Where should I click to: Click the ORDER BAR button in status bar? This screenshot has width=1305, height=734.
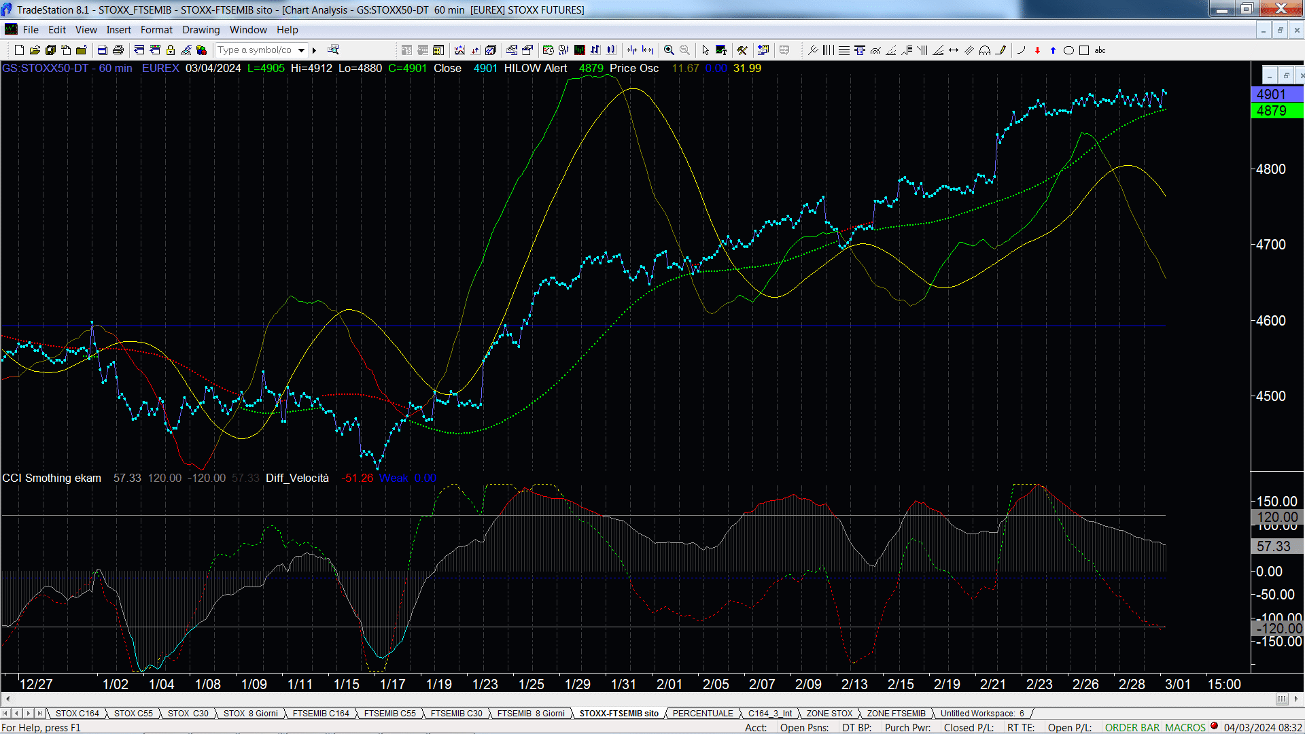[1132, 728]
